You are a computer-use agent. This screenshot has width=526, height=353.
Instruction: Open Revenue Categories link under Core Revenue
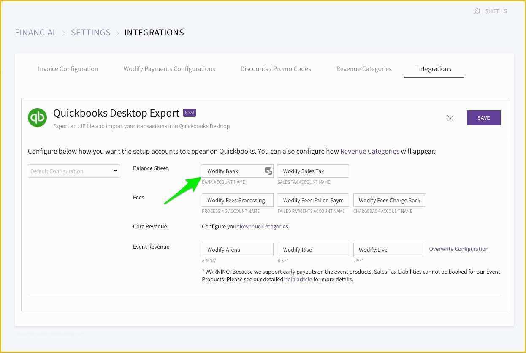click(264, 226)
